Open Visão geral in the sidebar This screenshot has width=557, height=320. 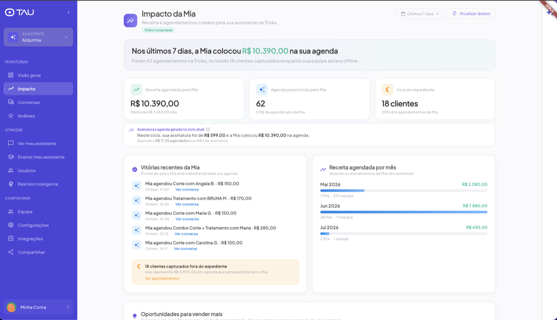(x=39, y=75)
